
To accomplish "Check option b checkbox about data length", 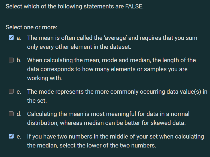I will (11, 60).
